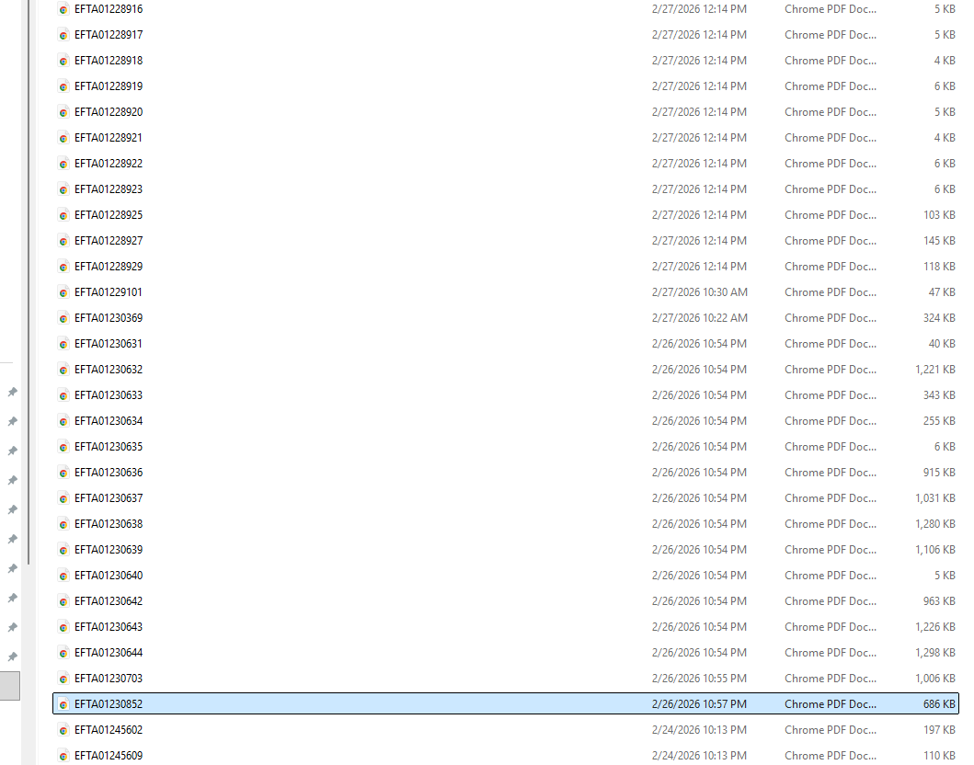Screen dimensions: 974x765
Task: Click the file name EFTA01245602
Action: point(109,730)
